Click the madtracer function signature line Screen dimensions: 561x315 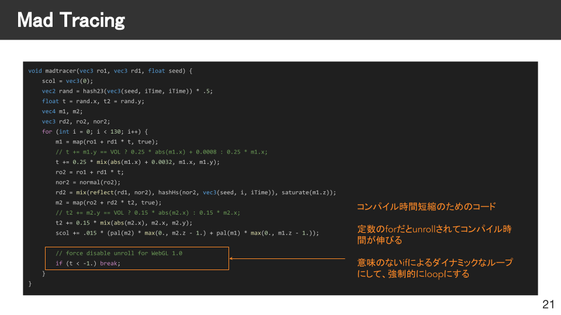click(110, 71)
